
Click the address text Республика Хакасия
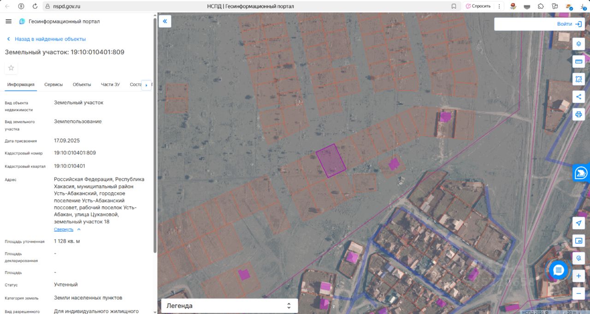[x=99, y=183]
